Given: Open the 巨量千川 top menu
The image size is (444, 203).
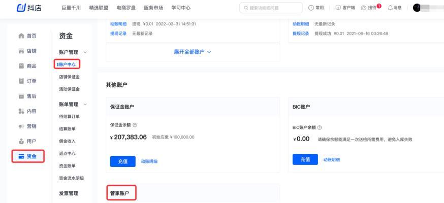Looking at the screenshot, I should pos(71,8).
